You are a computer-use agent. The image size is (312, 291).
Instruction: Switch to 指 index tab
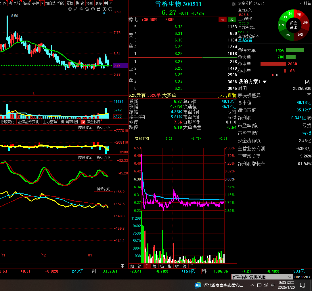coord(170,266)
